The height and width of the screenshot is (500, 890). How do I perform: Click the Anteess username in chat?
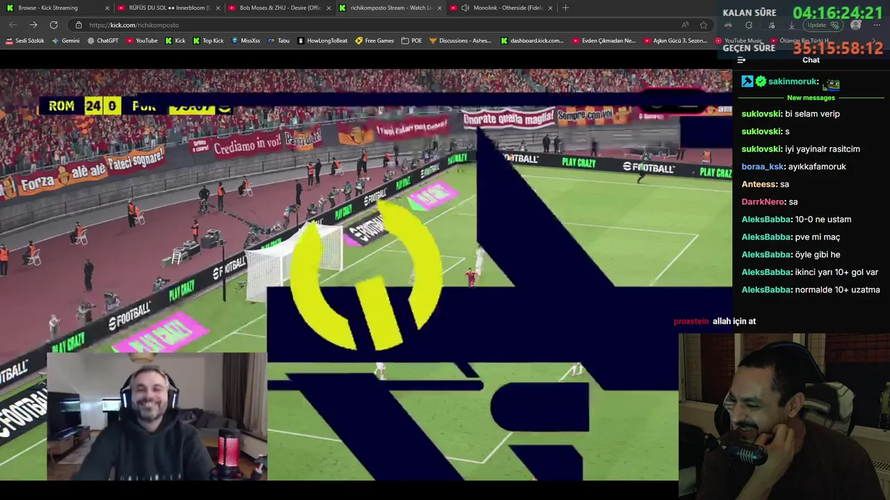759,184
